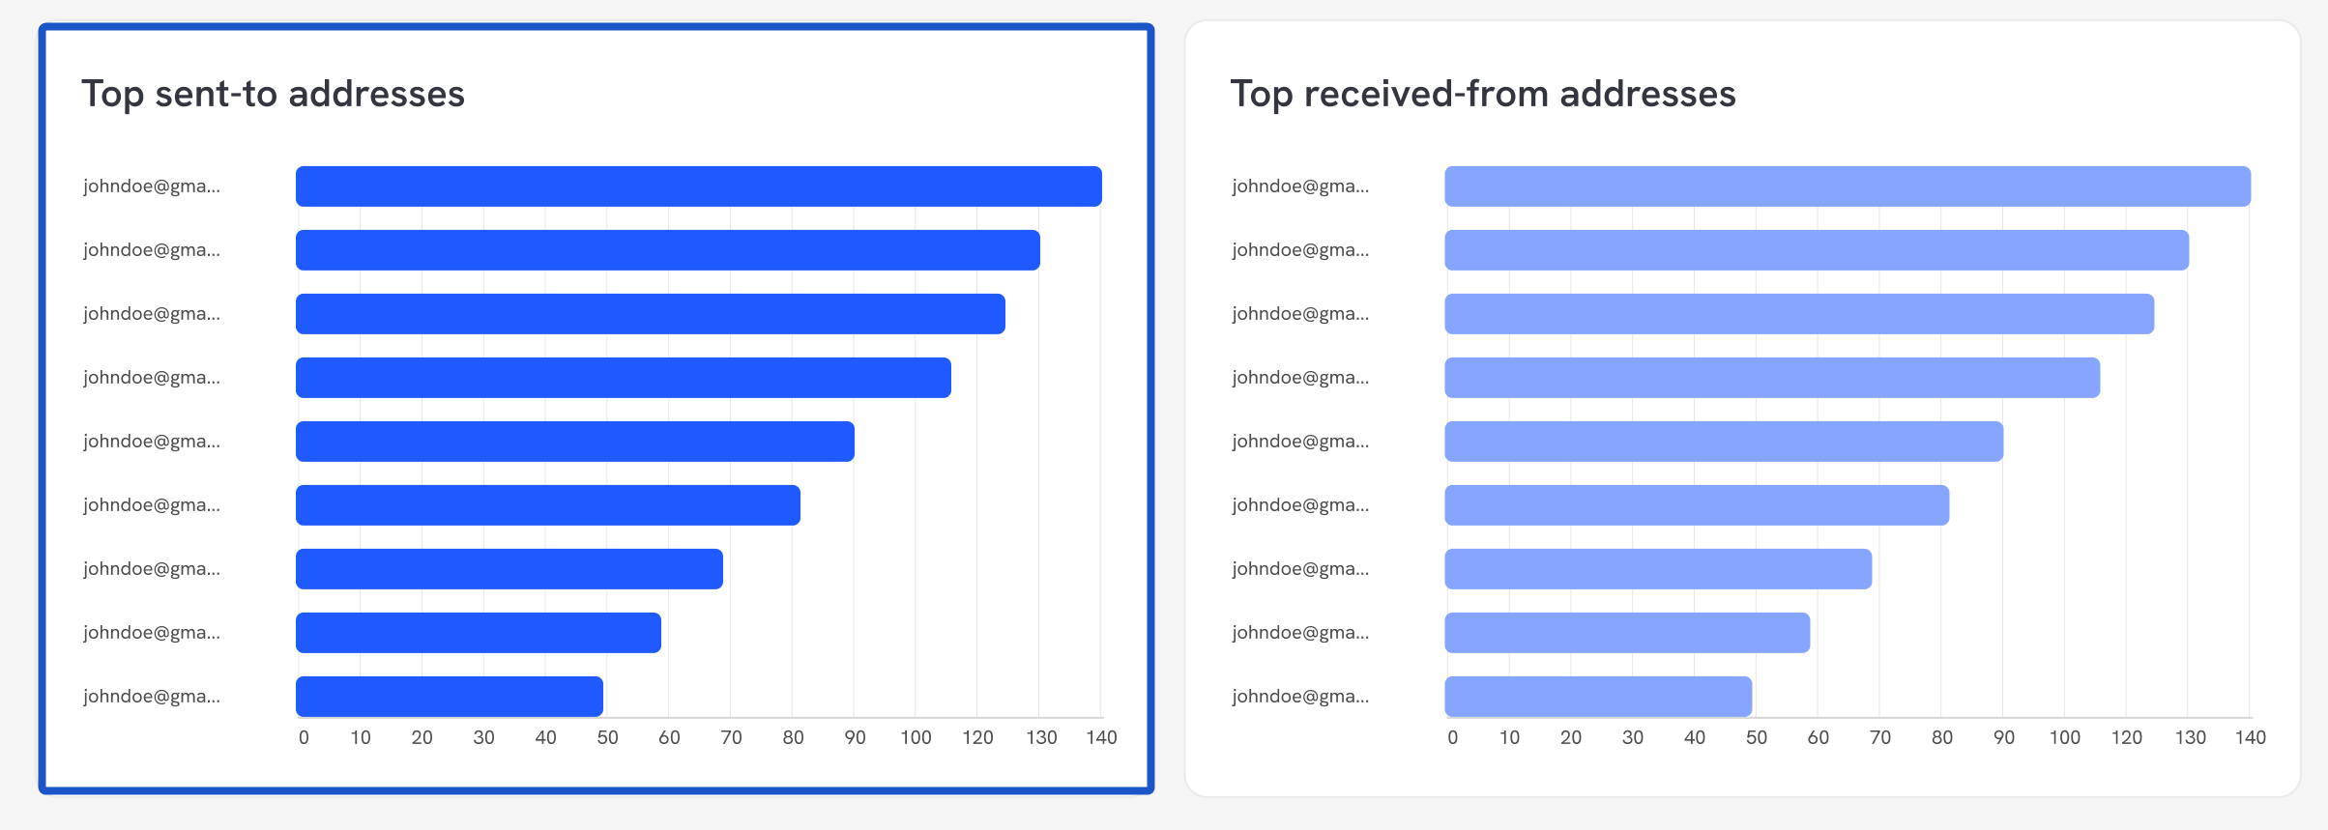Select the third bar from top in received-from chart
The height and width of the screenshot is (830, 2328).
[1798, 314]
